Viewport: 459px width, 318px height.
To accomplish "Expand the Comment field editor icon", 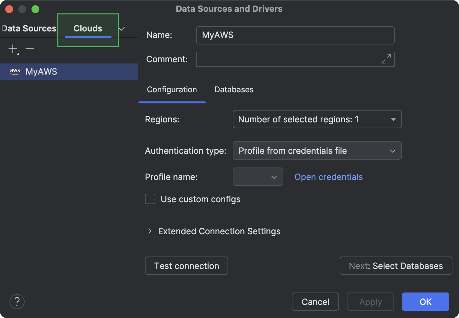I will 386,59.
